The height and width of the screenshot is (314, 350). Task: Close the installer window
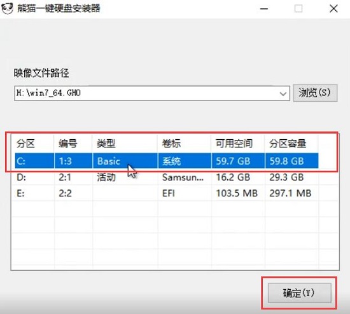333,9
